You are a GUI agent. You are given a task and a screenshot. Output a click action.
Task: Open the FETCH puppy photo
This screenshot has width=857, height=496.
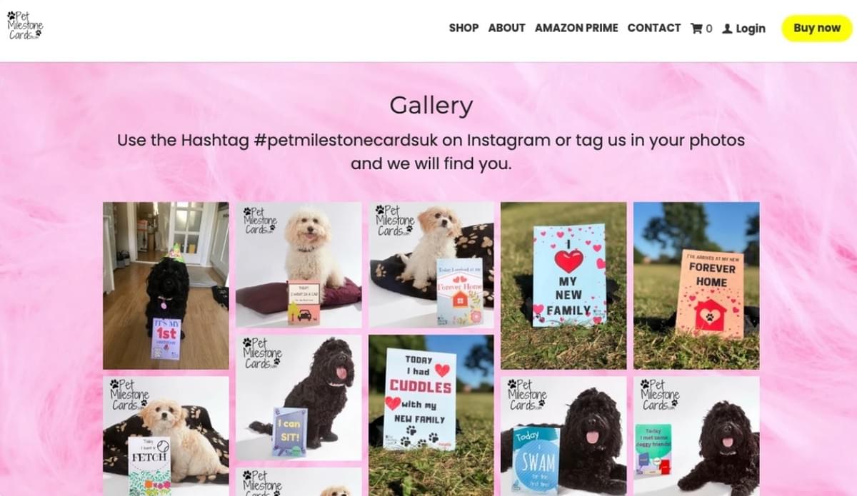coord(166,436)
